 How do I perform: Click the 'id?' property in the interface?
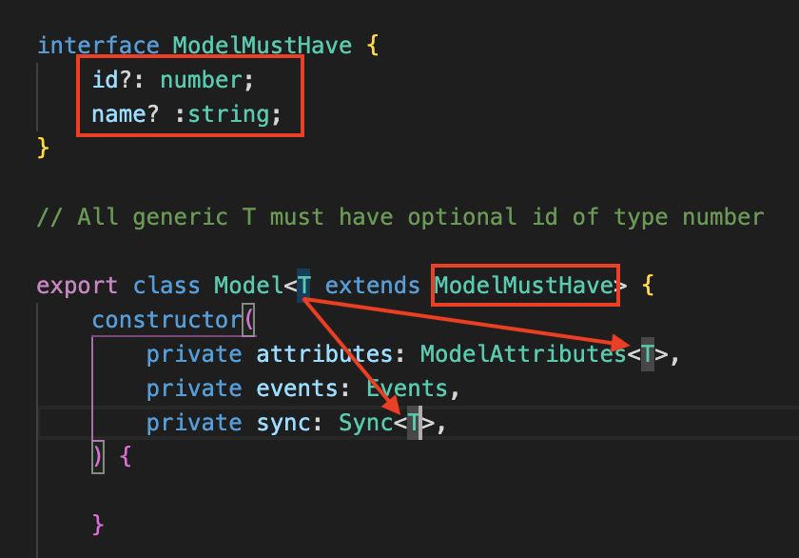pyautogui.click(x=111, y=80)
